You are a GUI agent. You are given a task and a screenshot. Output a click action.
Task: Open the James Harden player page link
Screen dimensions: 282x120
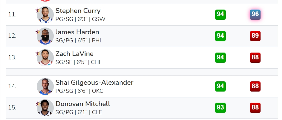(77, 32)
